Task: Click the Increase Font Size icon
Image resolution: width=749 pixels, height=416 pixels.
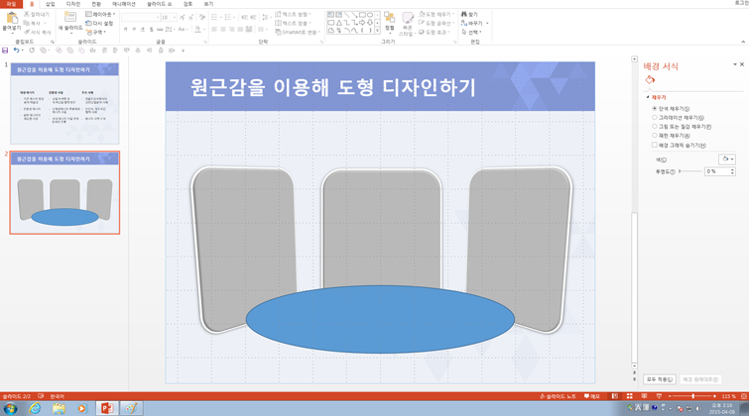Action: tap(182, 17)
